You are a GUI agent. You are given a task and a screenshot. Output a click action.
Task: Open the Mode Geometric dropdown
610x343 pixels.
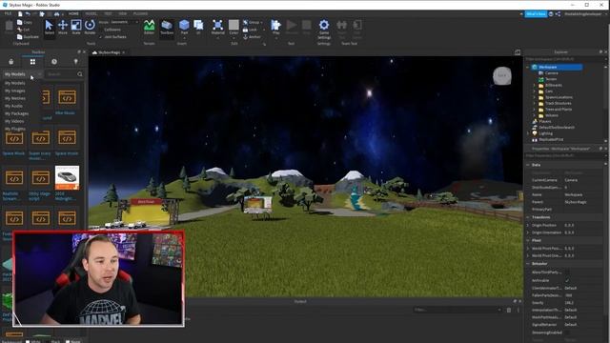[124, 22]
